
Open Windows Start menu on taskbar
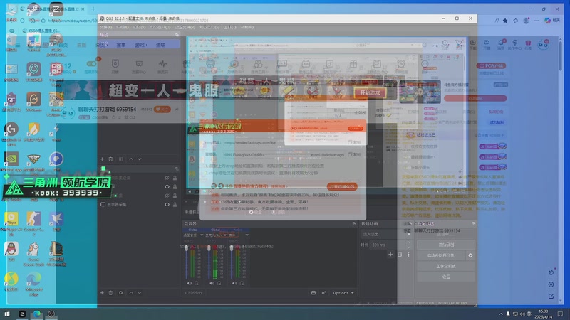pos(7,314)
